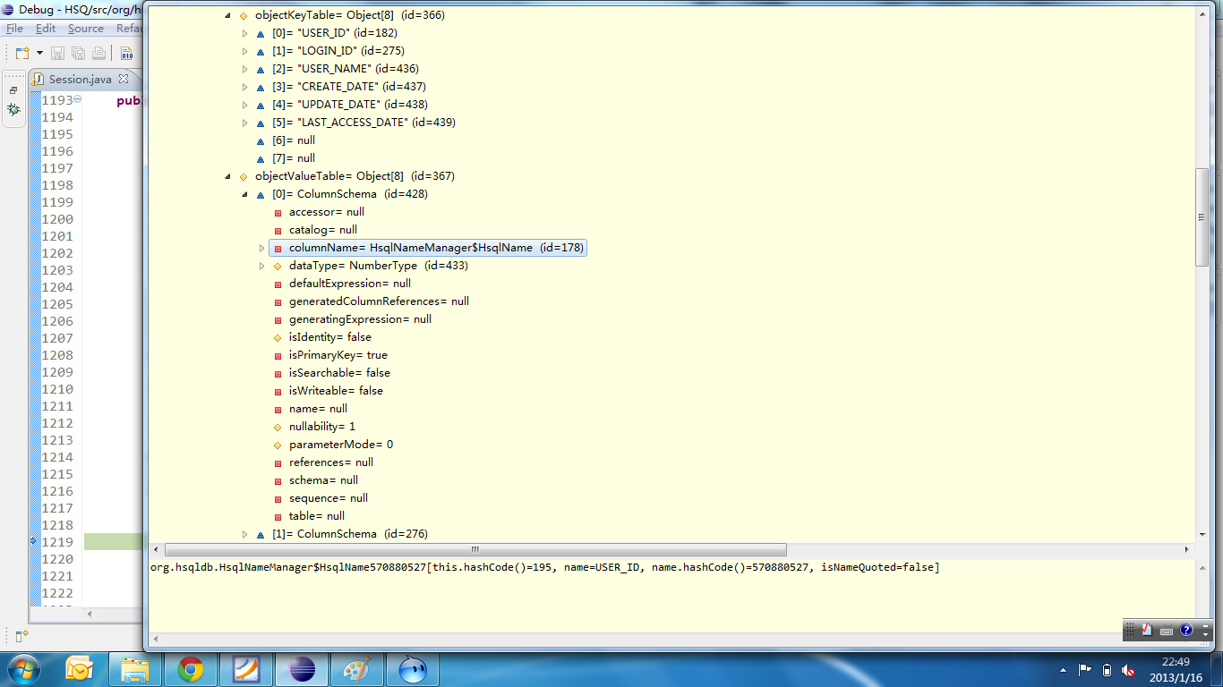The image size is (1223, 687).
Task: Switch to Eclipse in the taskbar
Action: pyautogui.click(x=301, y=669)
